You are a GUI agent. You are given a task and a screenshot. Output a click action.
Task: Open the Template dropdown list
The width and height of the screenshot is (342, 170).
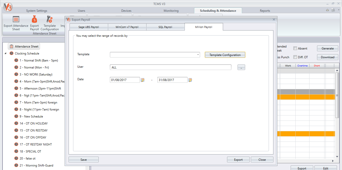pos(198,55)
